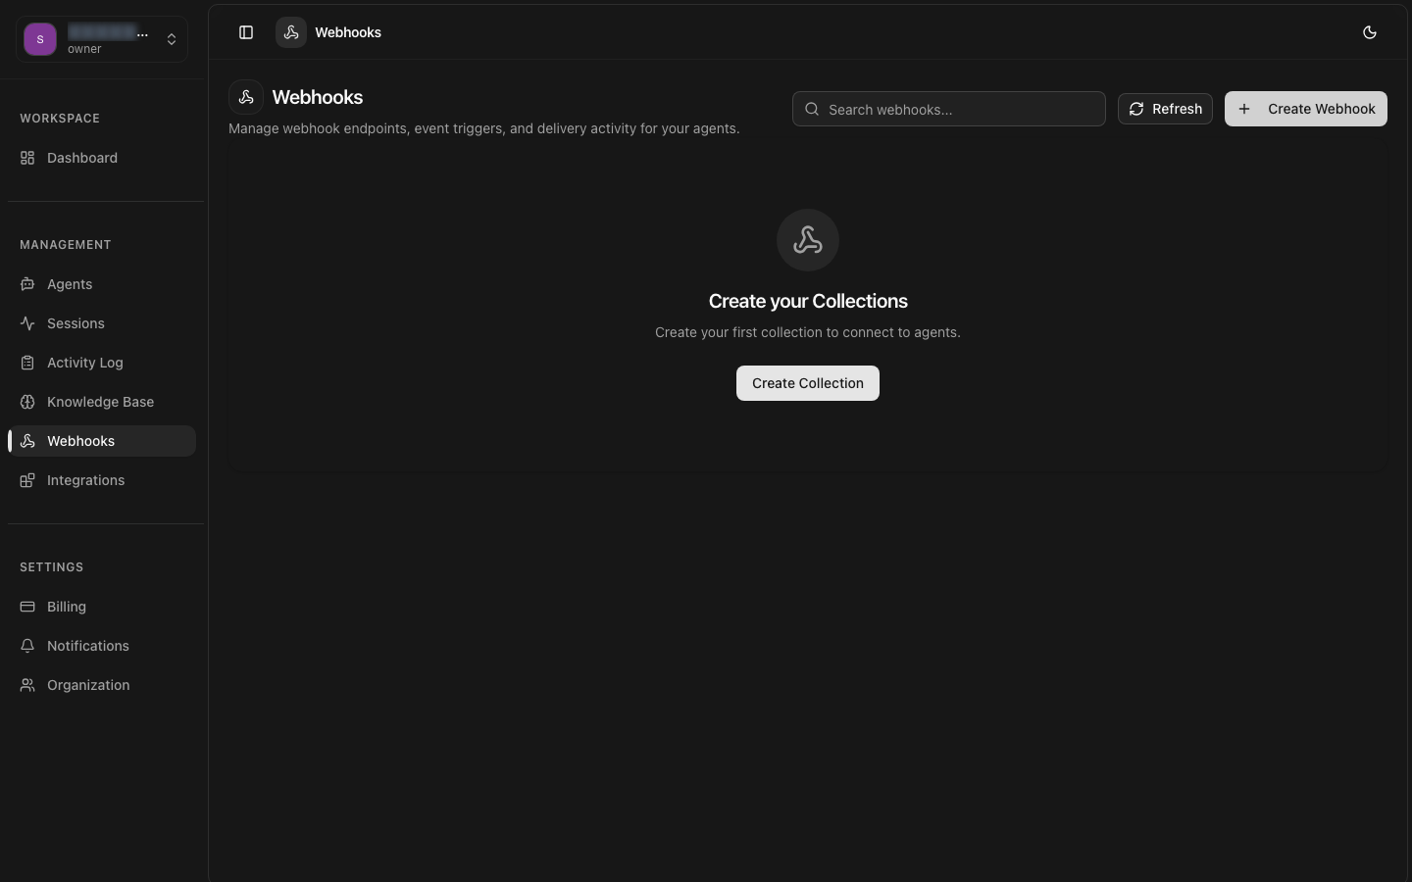Open the Sessions section
1412x882 pixels.
[102, 323]
